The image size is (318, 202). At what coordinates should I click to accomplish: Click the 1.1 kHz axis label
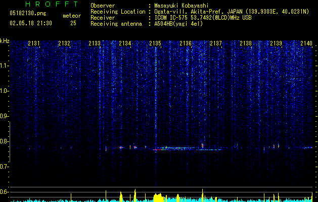4,66
